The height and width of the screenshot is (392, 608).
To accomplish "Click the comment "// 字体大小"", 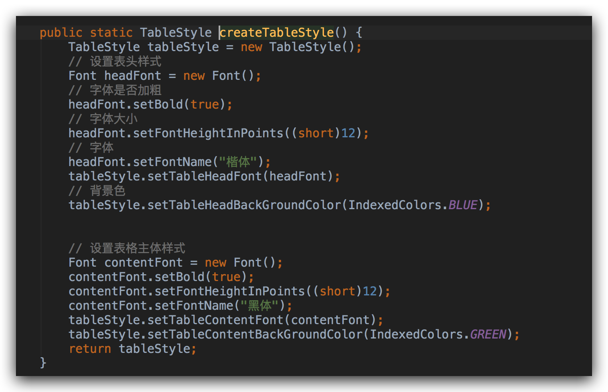I will [103, 119].
